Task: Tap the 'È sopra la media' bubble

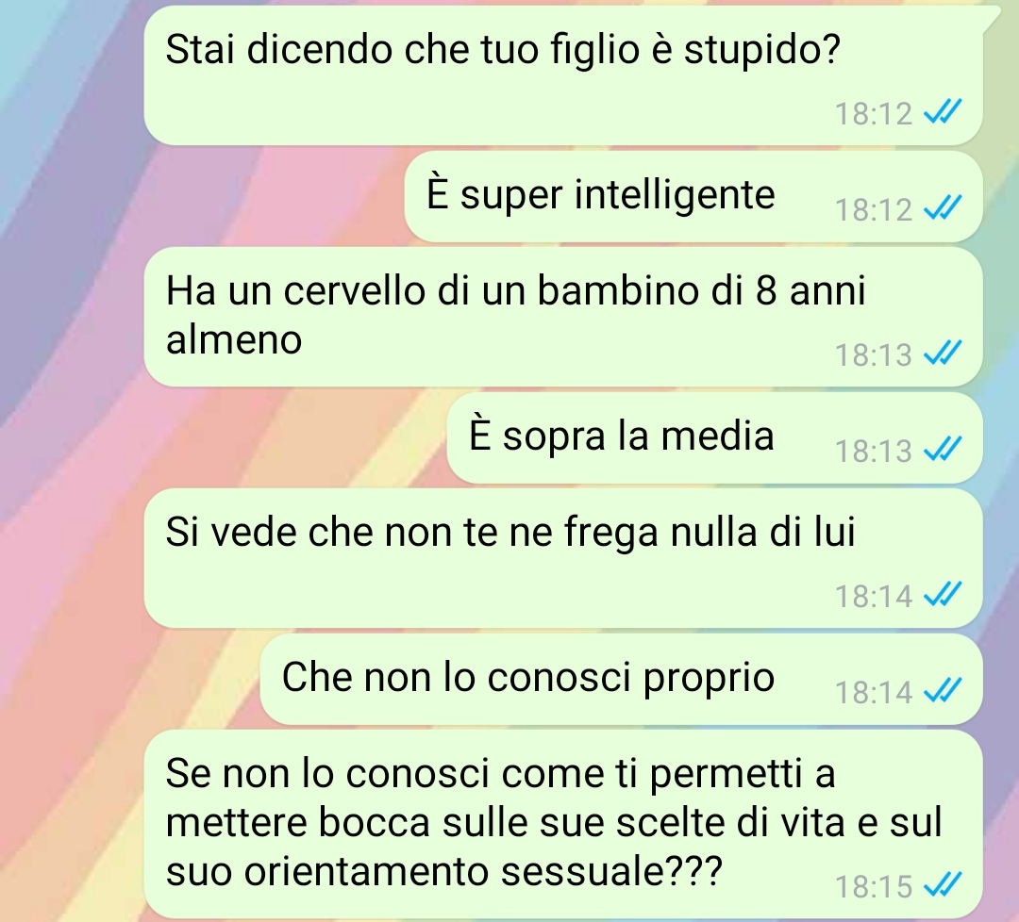Action: tap(714, 437)
